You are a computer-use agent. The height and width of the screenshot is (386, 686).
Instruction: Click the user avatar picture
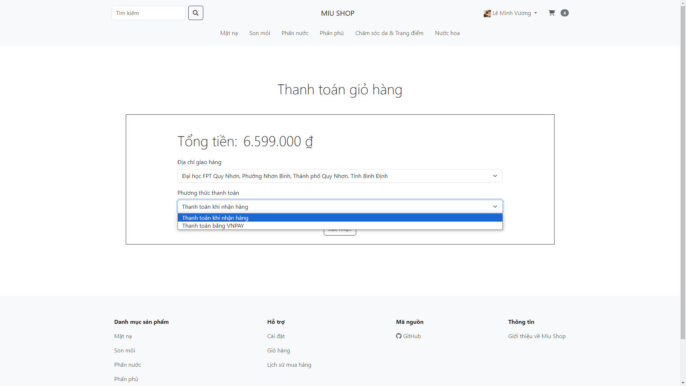point(487,14)
